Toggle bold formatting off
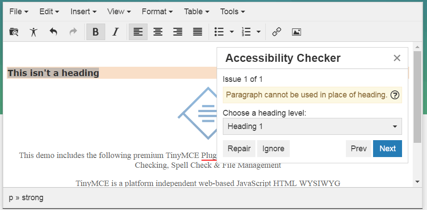 pyautogui.click(x=95, y=32)
